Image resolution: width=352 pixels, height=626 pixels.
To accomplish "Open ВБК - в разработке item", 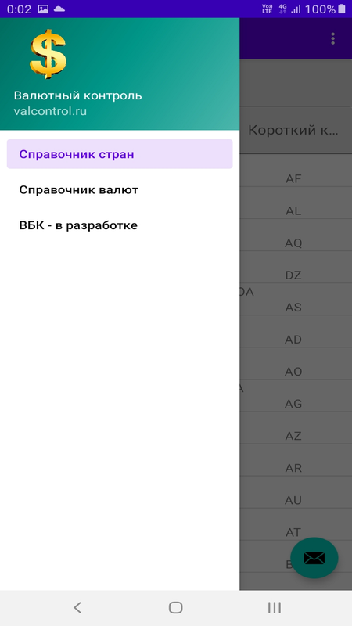I will pos(120,225).
